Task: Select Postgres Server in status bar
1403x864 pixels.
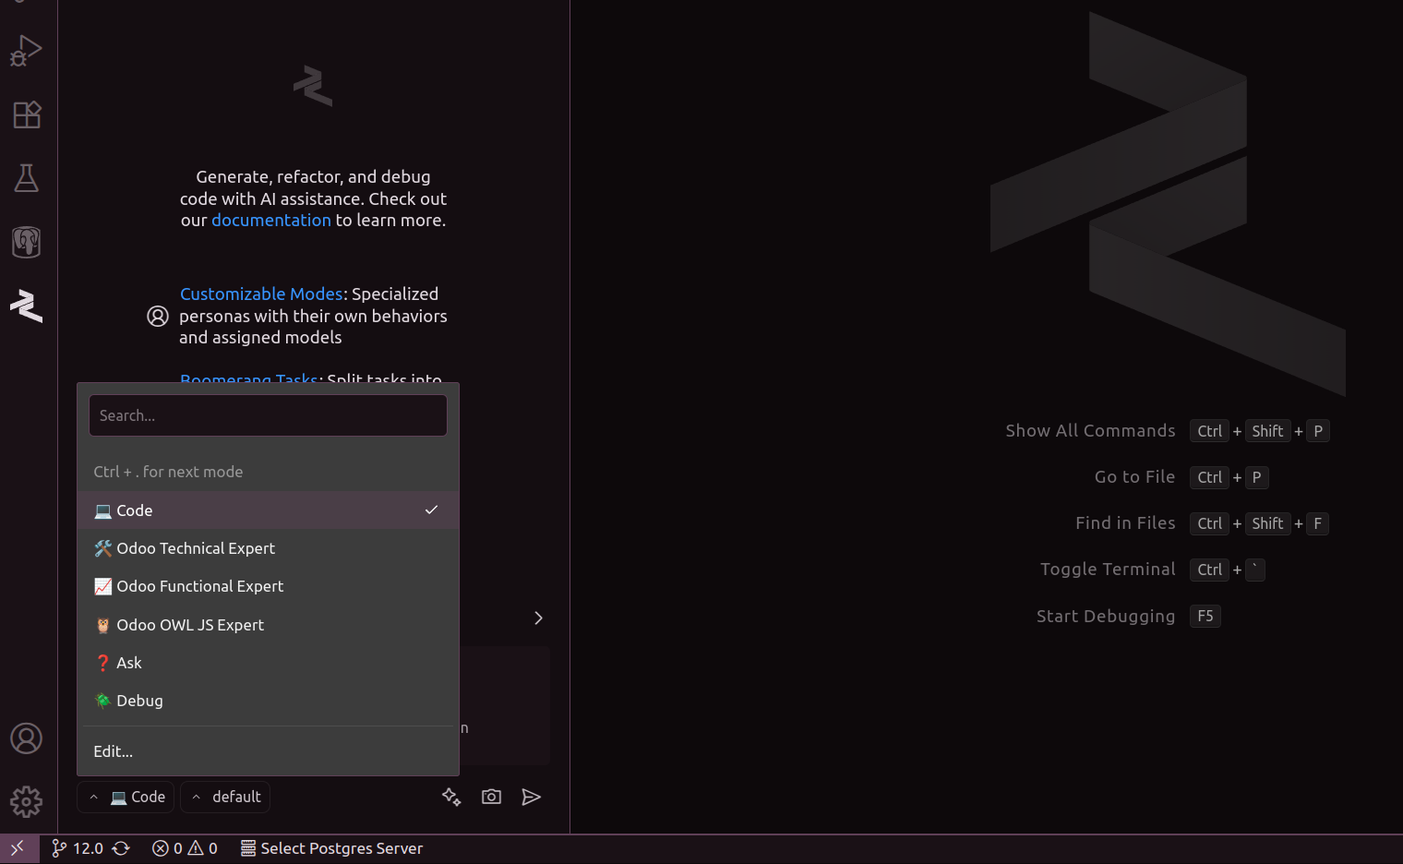Action: 331,848
